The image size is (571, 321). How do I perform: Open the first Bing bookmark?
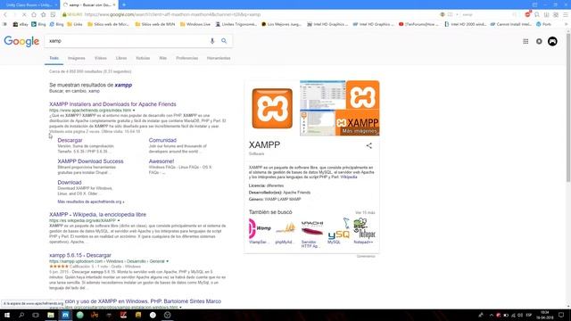(x=38, y=24)
